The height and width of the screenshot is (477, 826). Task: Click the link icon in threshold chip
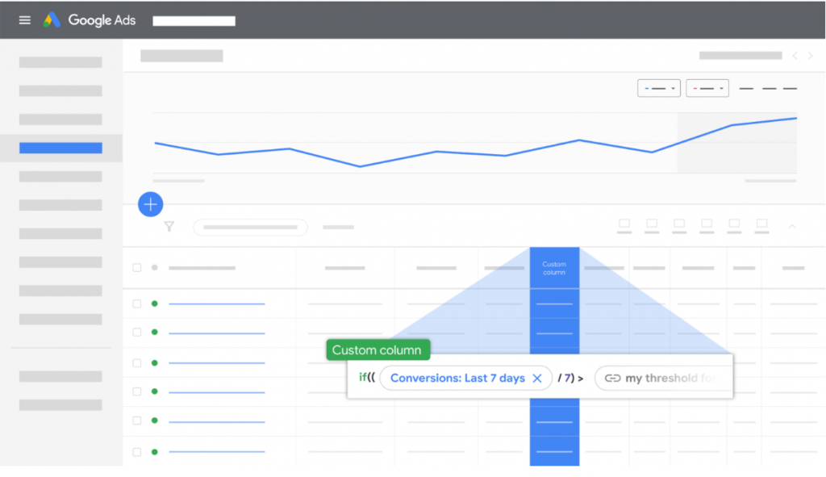click(612, 379)
